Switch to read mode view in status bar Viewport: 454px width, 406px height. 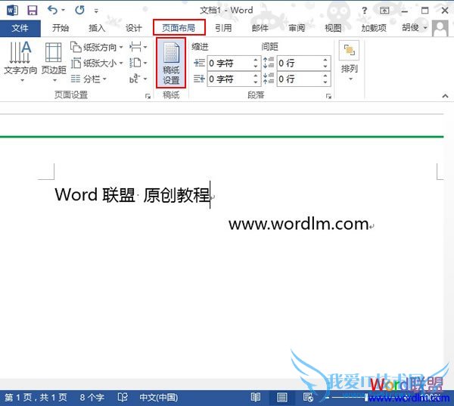coord(256,398)
